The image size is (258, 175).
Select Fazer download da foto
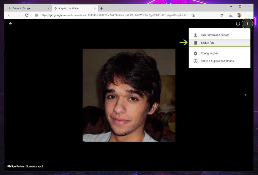(x=215, y=35)
